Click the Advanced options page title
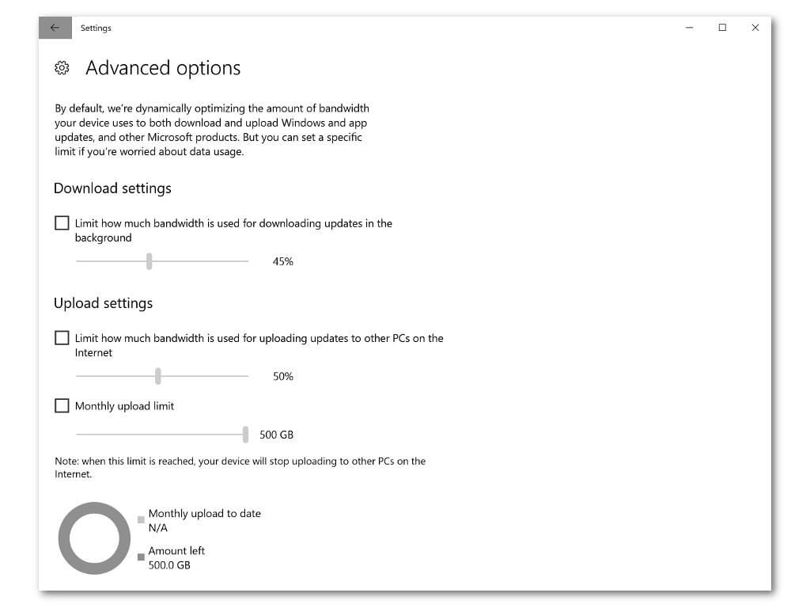 pos(163,68)
